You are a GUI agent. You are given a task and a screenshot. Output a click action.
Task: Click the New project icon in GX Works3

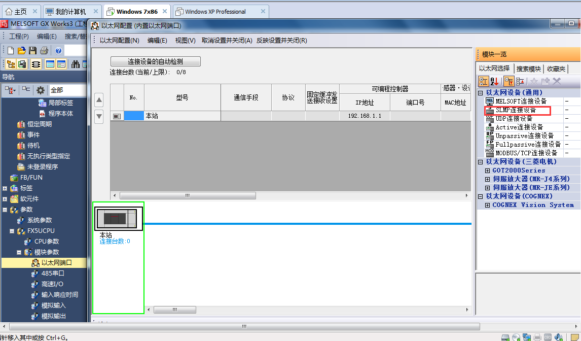pyautogui.click(x=11, y=50)
